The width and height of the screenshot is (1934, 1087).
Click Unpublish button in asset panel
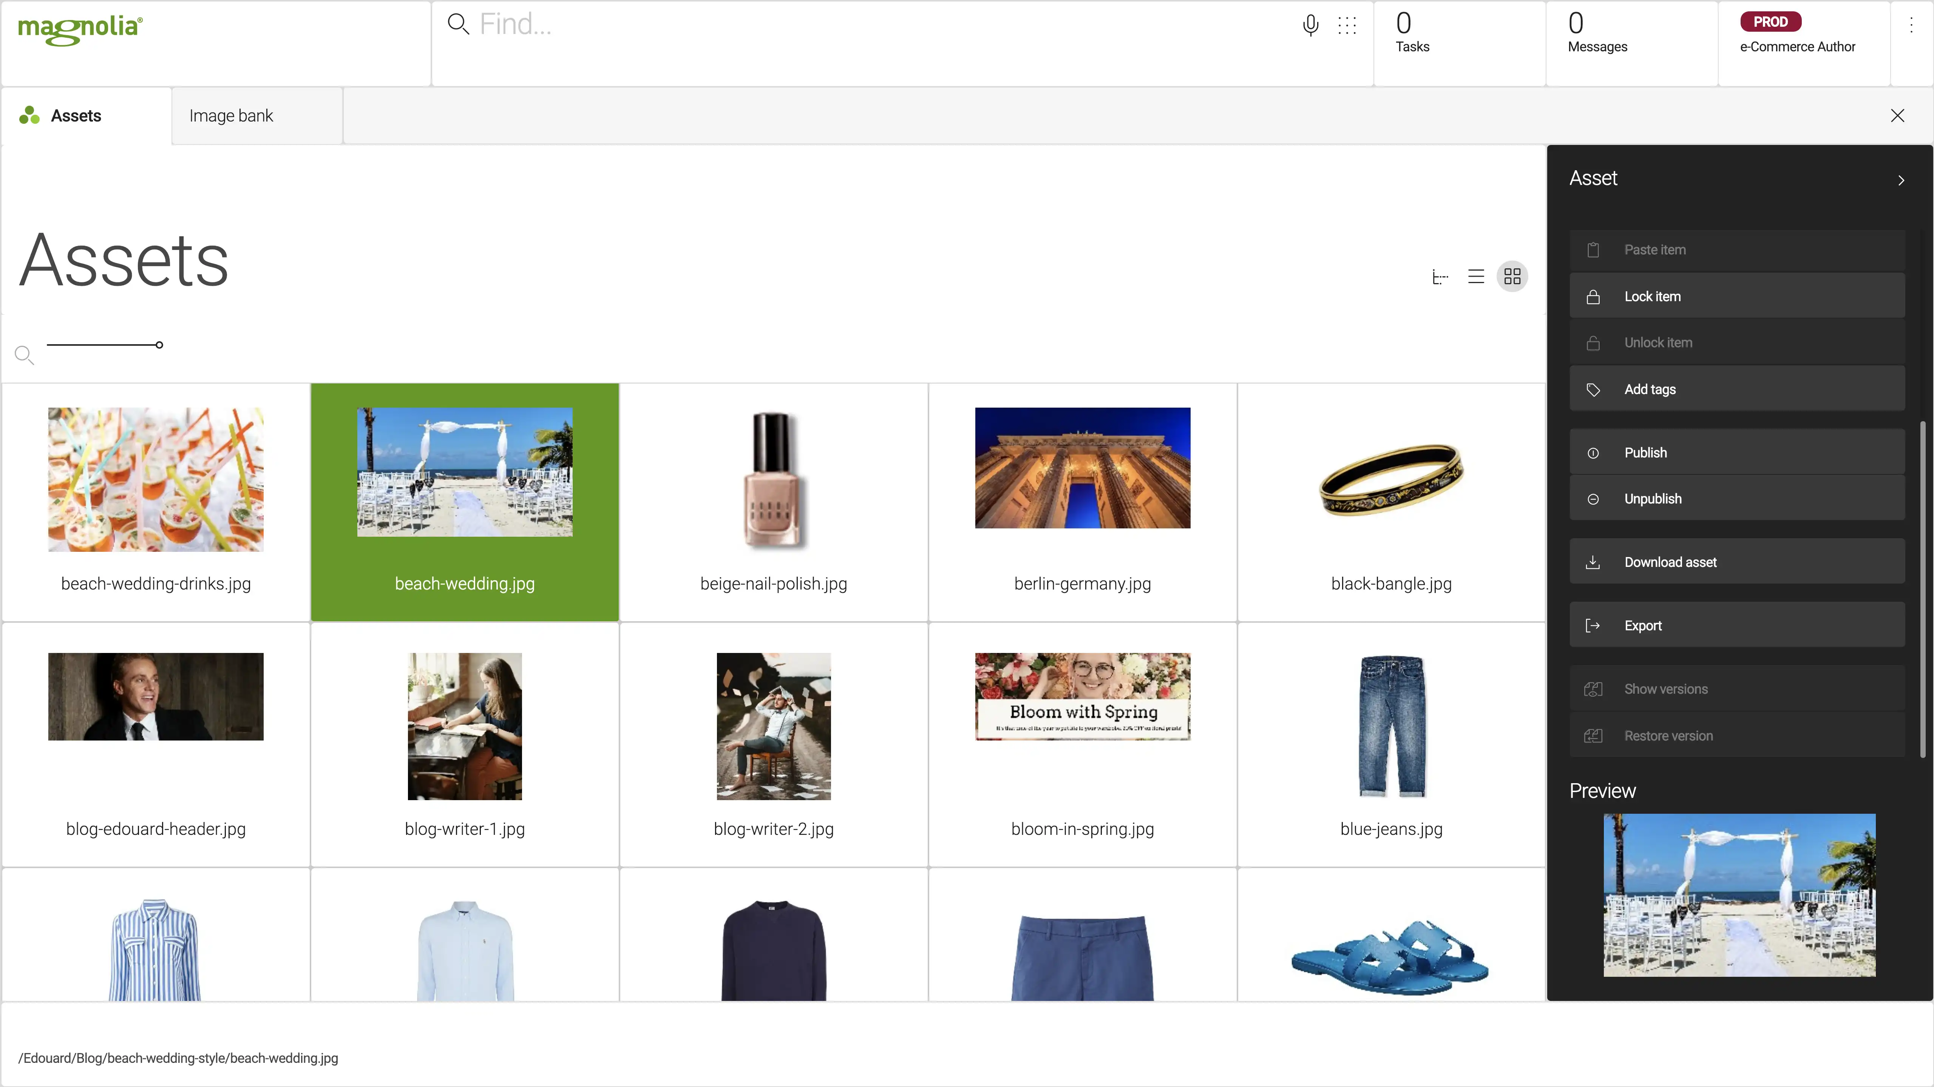[x=1736, y=498]
